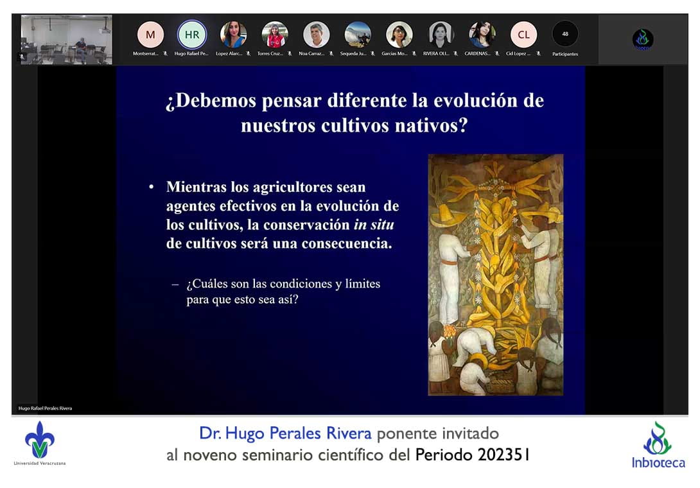Viewport: 700px width, 488px height.
Task: Select the room camera video thumbnail
Action: coord(66,40)
